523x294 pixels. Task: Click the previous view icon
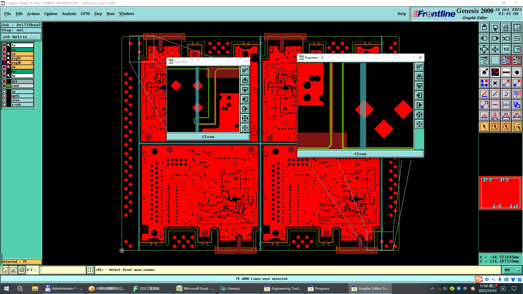point(506,38)
